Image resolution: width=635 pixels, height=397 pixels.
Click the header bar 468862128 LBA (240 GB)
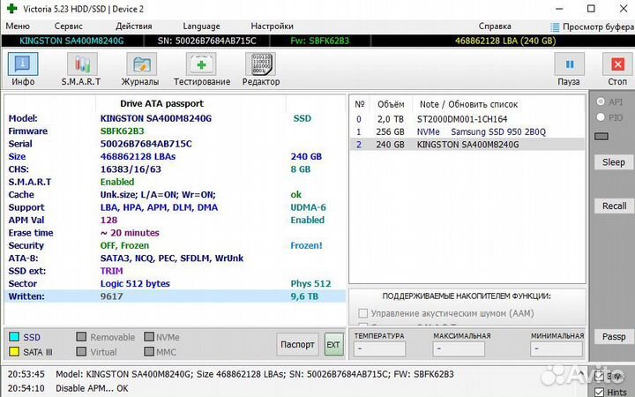click(x=505, y=41)
